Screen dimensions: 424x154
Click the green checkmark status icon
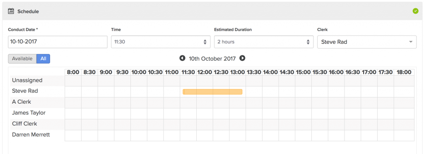(415, 11)
